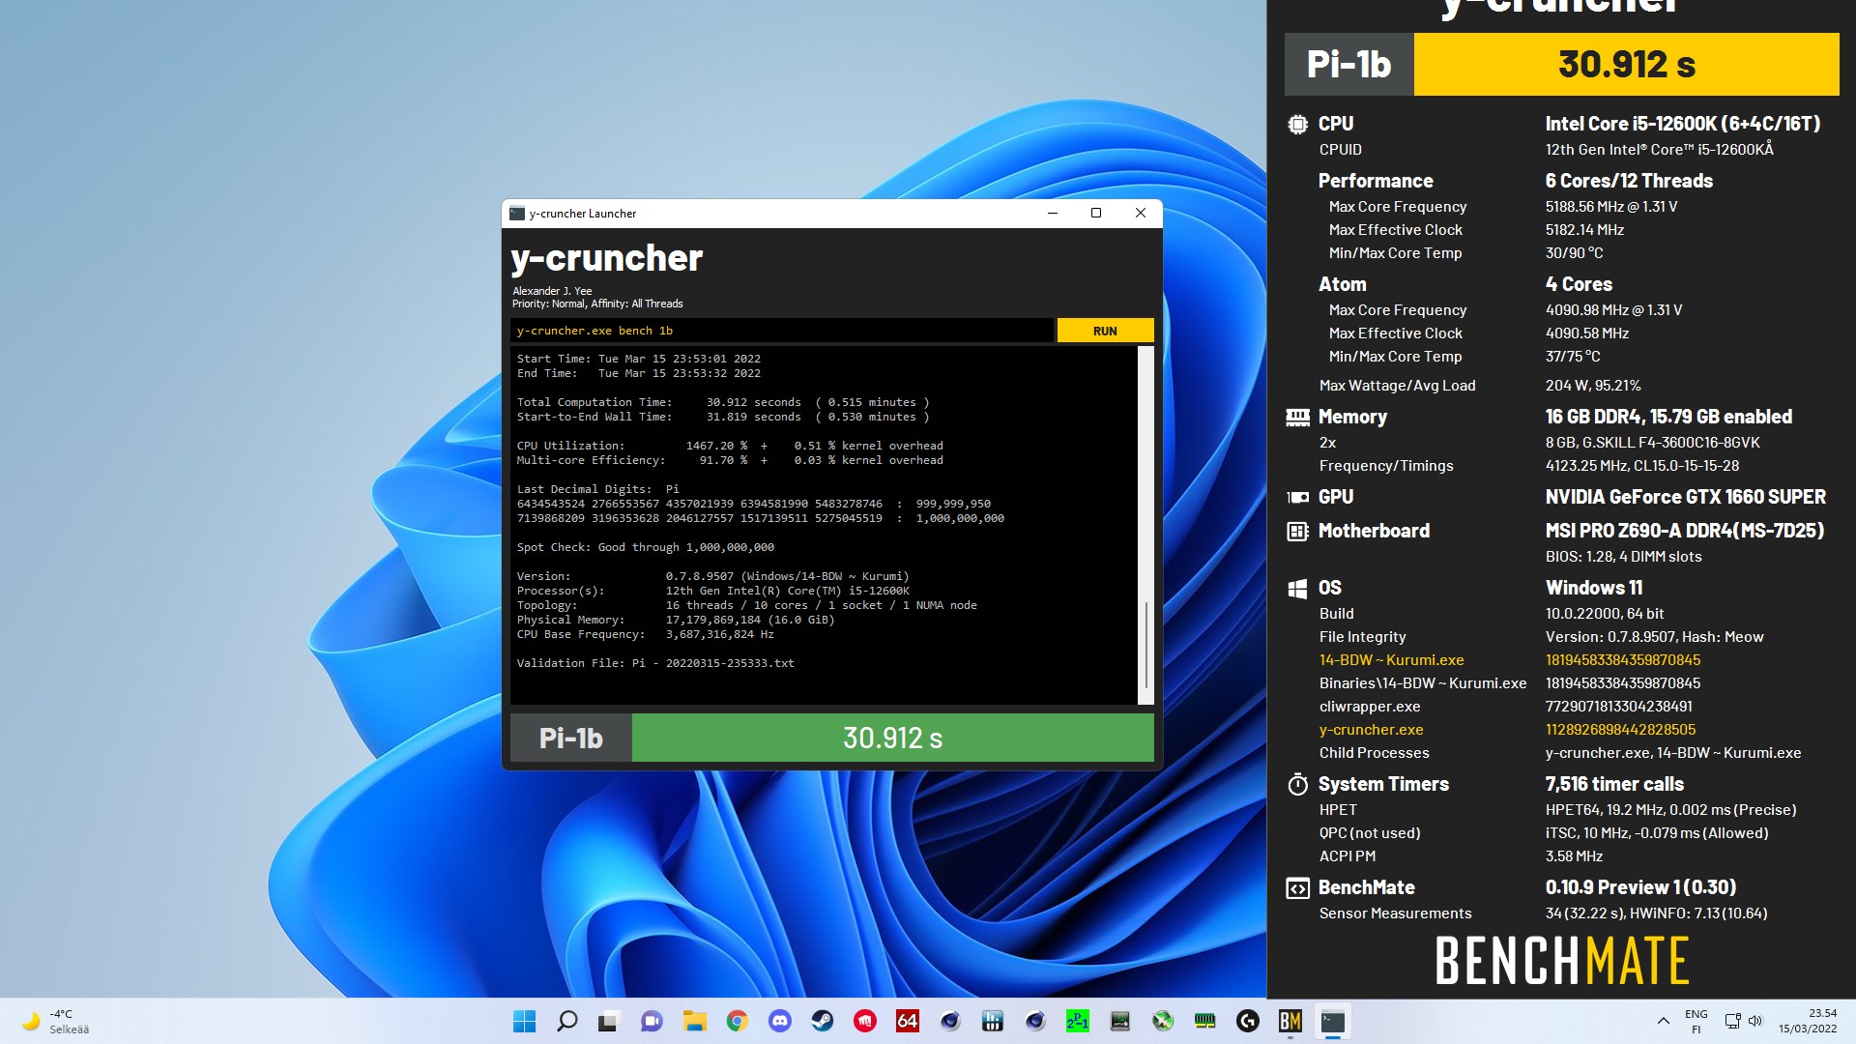Viewport: 1856px width, 1044px height.
Task: Close the y-cruncher Launcher window
Action: coord(1141,214)
